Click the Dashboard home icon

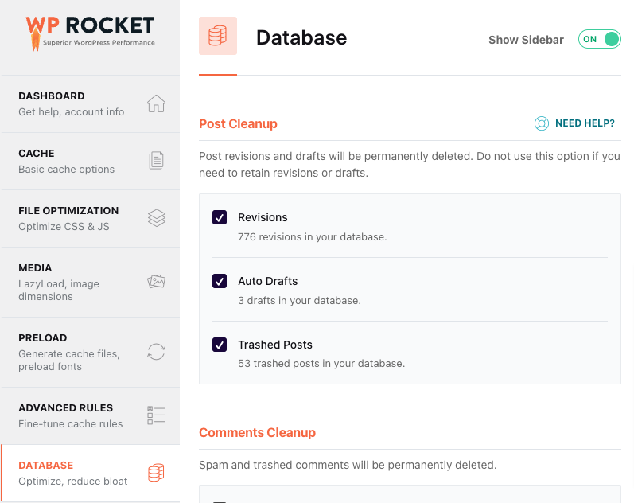tap(156, 103)
